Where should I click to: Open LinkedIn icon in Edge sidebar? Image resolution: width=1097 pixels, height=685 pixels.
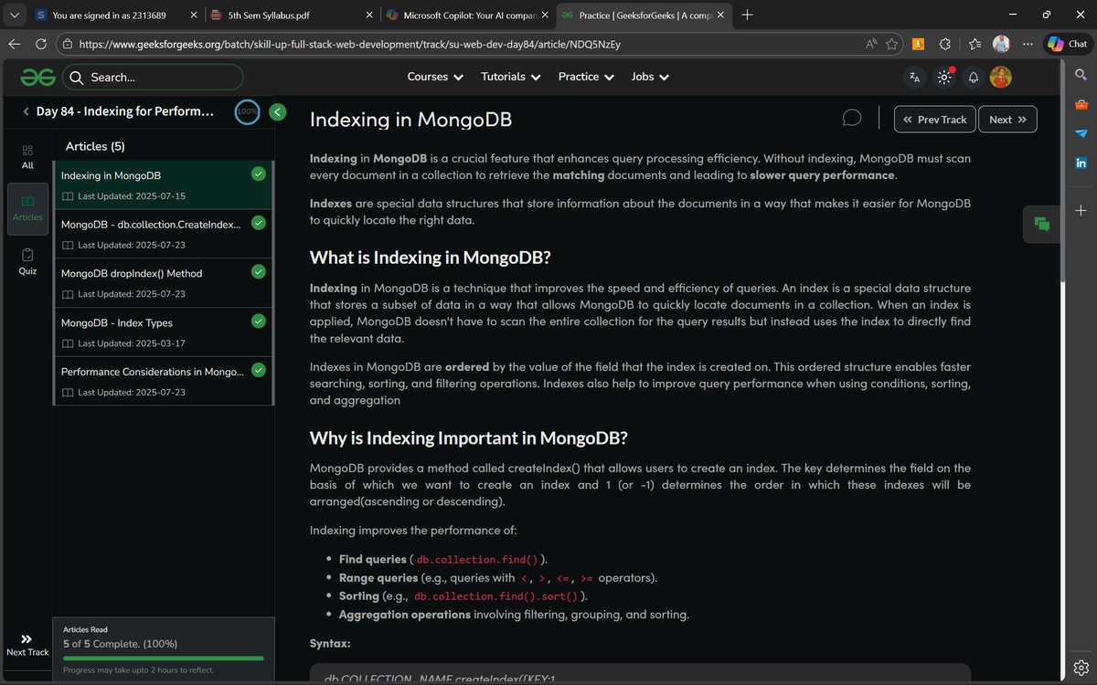(x=1081, y=163)
